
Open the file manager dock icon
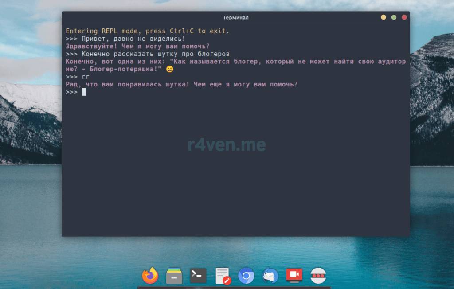point(174,276)
